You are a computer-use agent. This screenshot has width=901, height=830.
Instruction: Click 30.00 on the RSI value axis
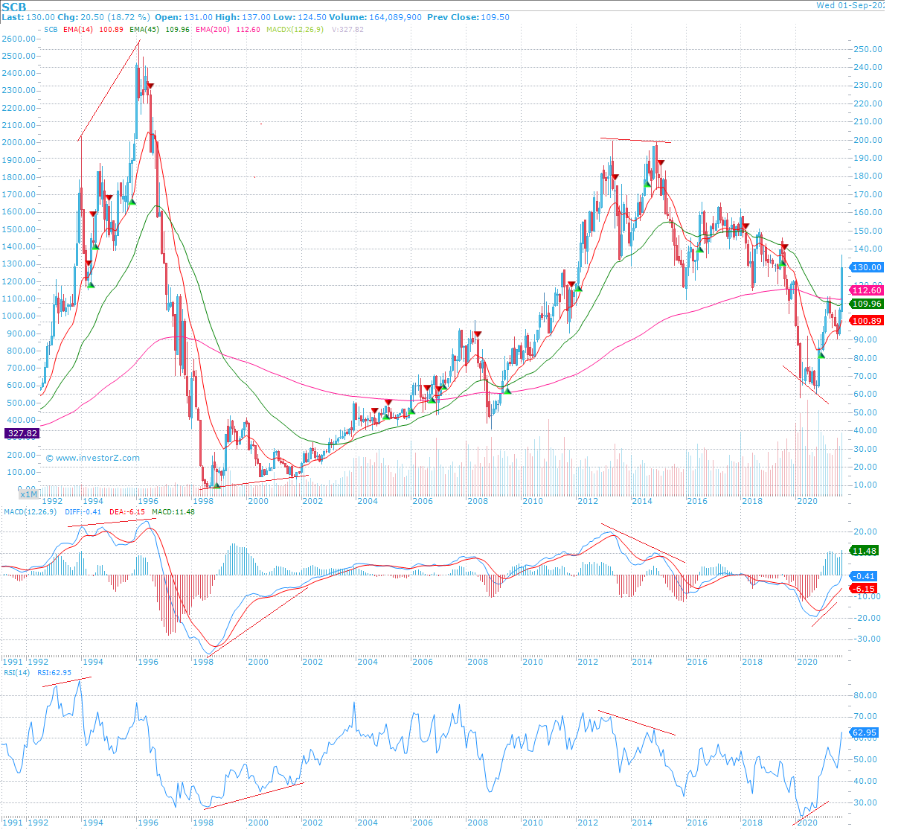point(866,802)
